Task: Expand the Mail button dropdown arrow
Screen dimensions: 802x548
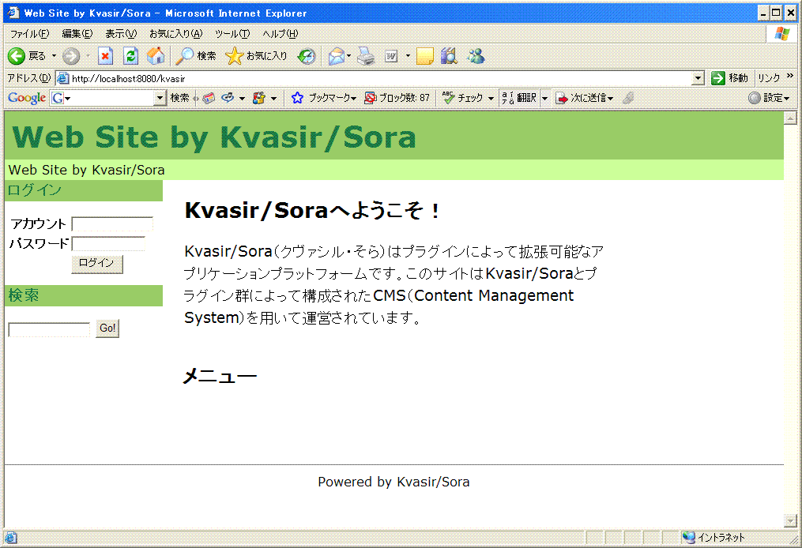Action: pyautogui.click(x=348, y=56)
